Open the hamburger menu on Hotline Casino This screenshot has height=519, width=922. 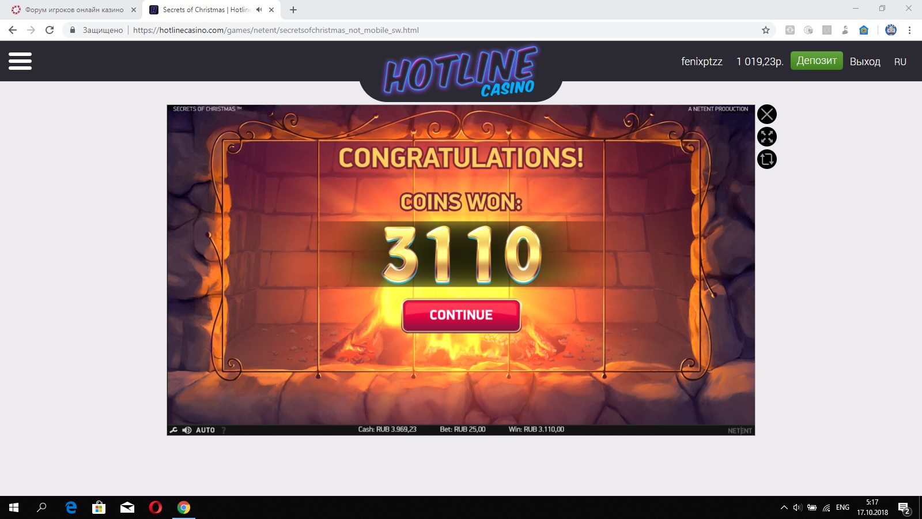pos(20,61)
